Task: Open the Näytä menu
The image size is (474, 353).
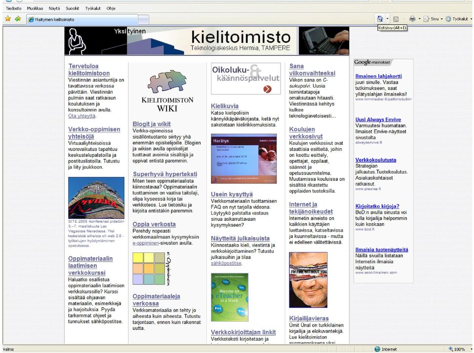Action: pos(54,8)
